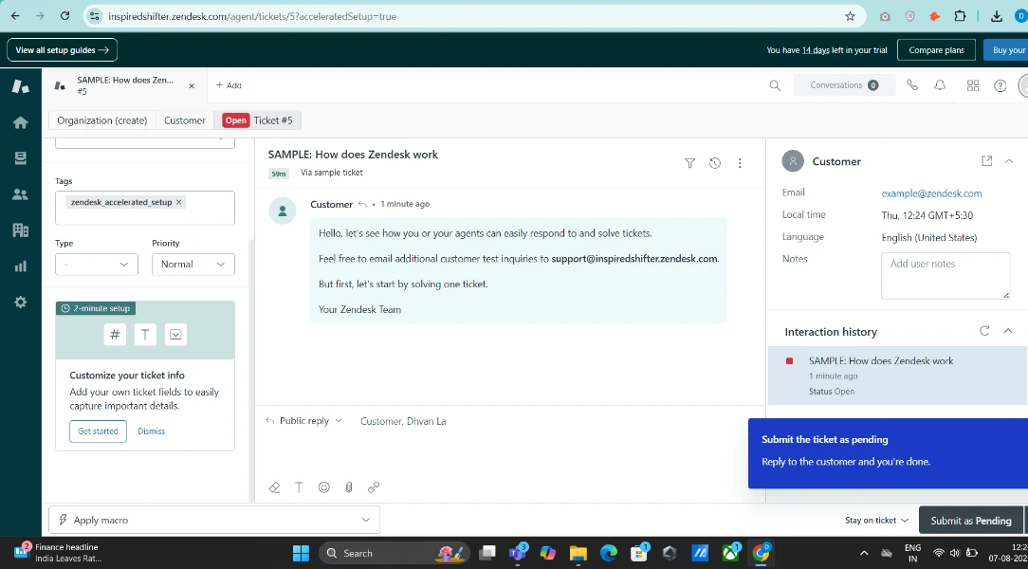Open ticket options three-dot menu
Viewport: 1028px width, 569px height.
[740, 163]
